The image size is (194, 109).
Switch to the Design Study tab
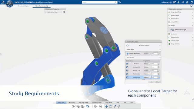[x=61, y=102]
